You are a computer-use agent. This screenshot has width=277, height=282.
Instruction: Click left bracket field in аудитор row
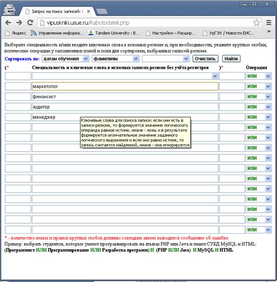18,107
